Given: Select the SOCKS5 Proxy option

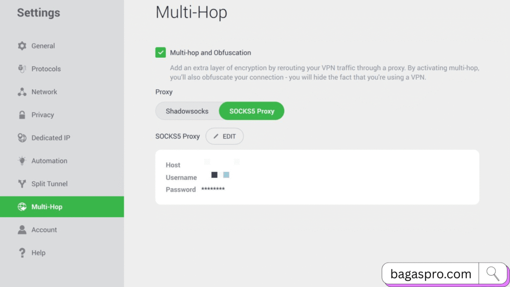Looking at the screenshot, I should point(252,111).
